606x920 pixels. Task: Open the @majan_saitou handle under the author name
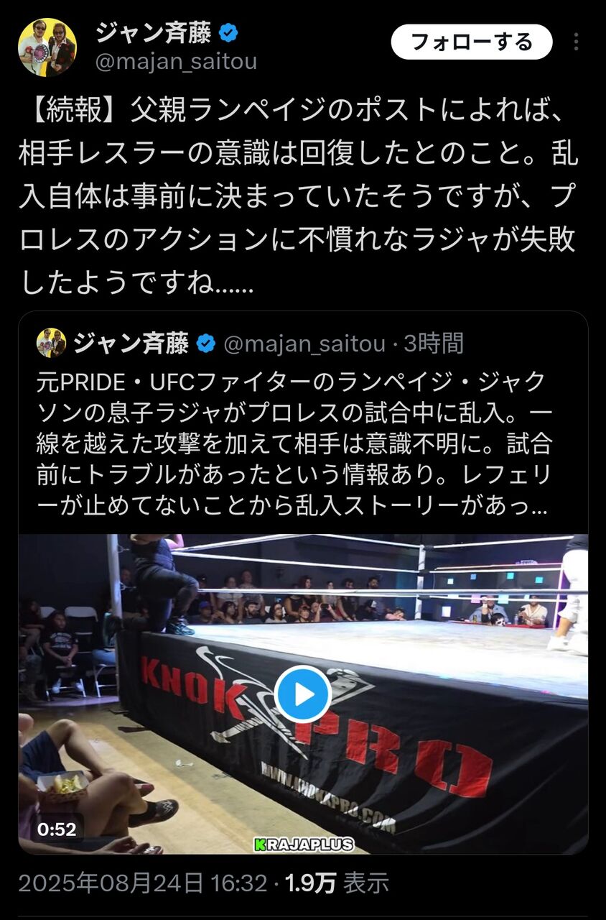pos(177,63)
